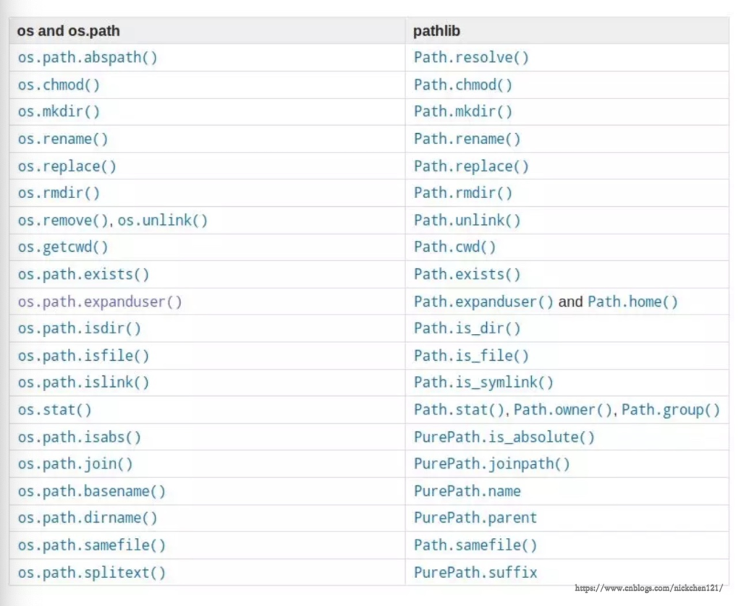
Task: Click the Path.home() link
Action: click(x=632, y=302)
